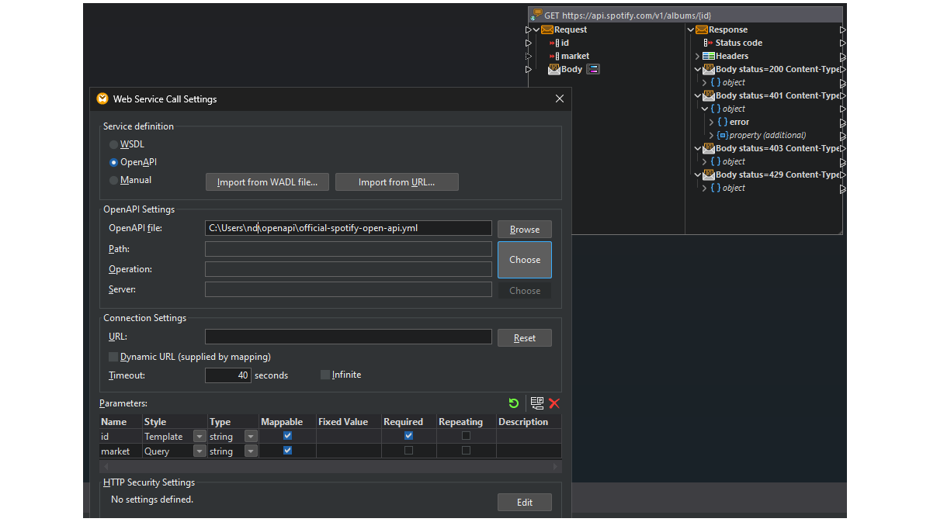Screen dimensions: 930x522
Task: Click the Headers table icon in Response
Action: pyautogui.click(x=707, y=56)
